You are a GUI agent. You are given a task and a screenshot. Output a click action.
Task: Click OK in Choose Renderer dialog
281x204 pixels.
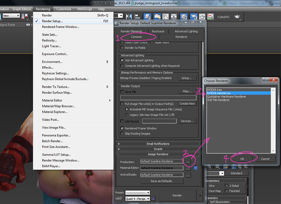pyautogui.click(x=242, y=159)
